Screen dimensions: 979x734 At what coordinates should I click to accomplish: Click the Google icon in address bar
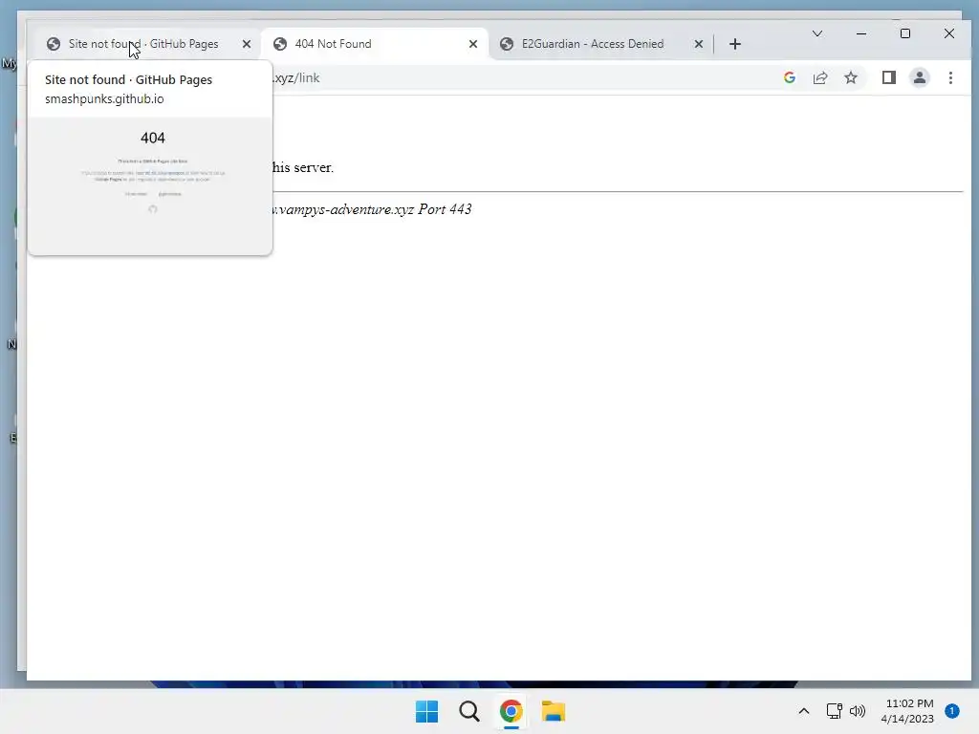tap(789, 77)
